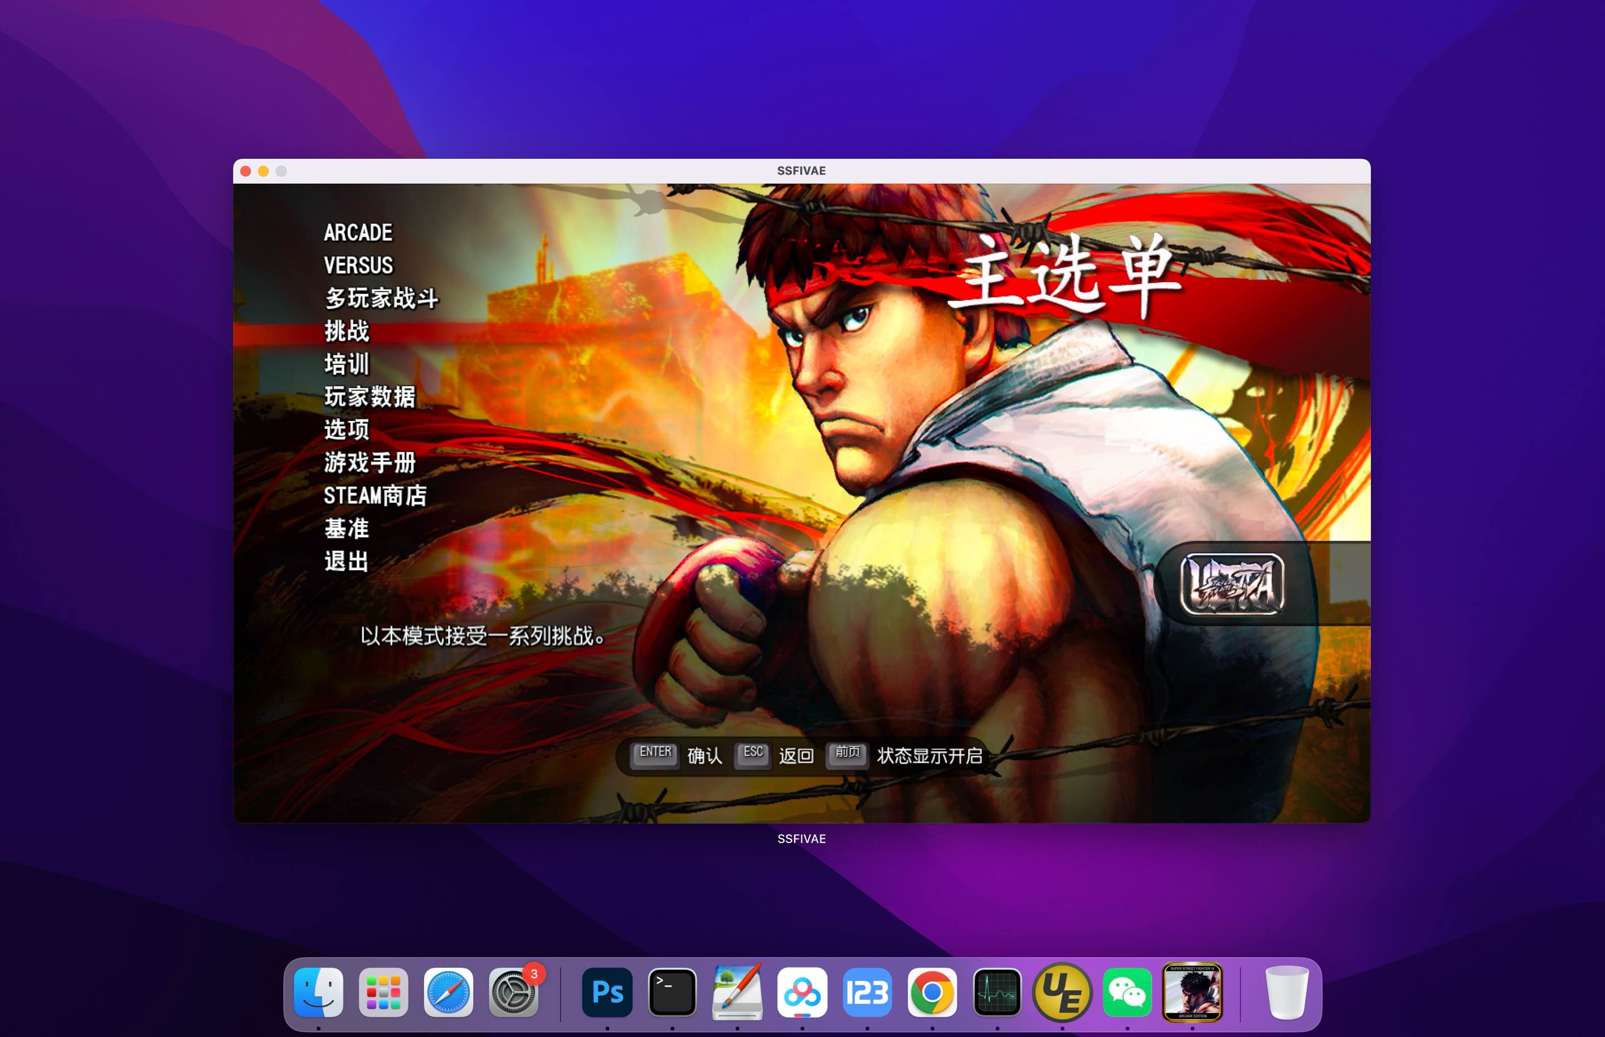Open Baidu Netdisk dock icon
Viewport: 1605px width, 1037px height.
click(802, 992)
